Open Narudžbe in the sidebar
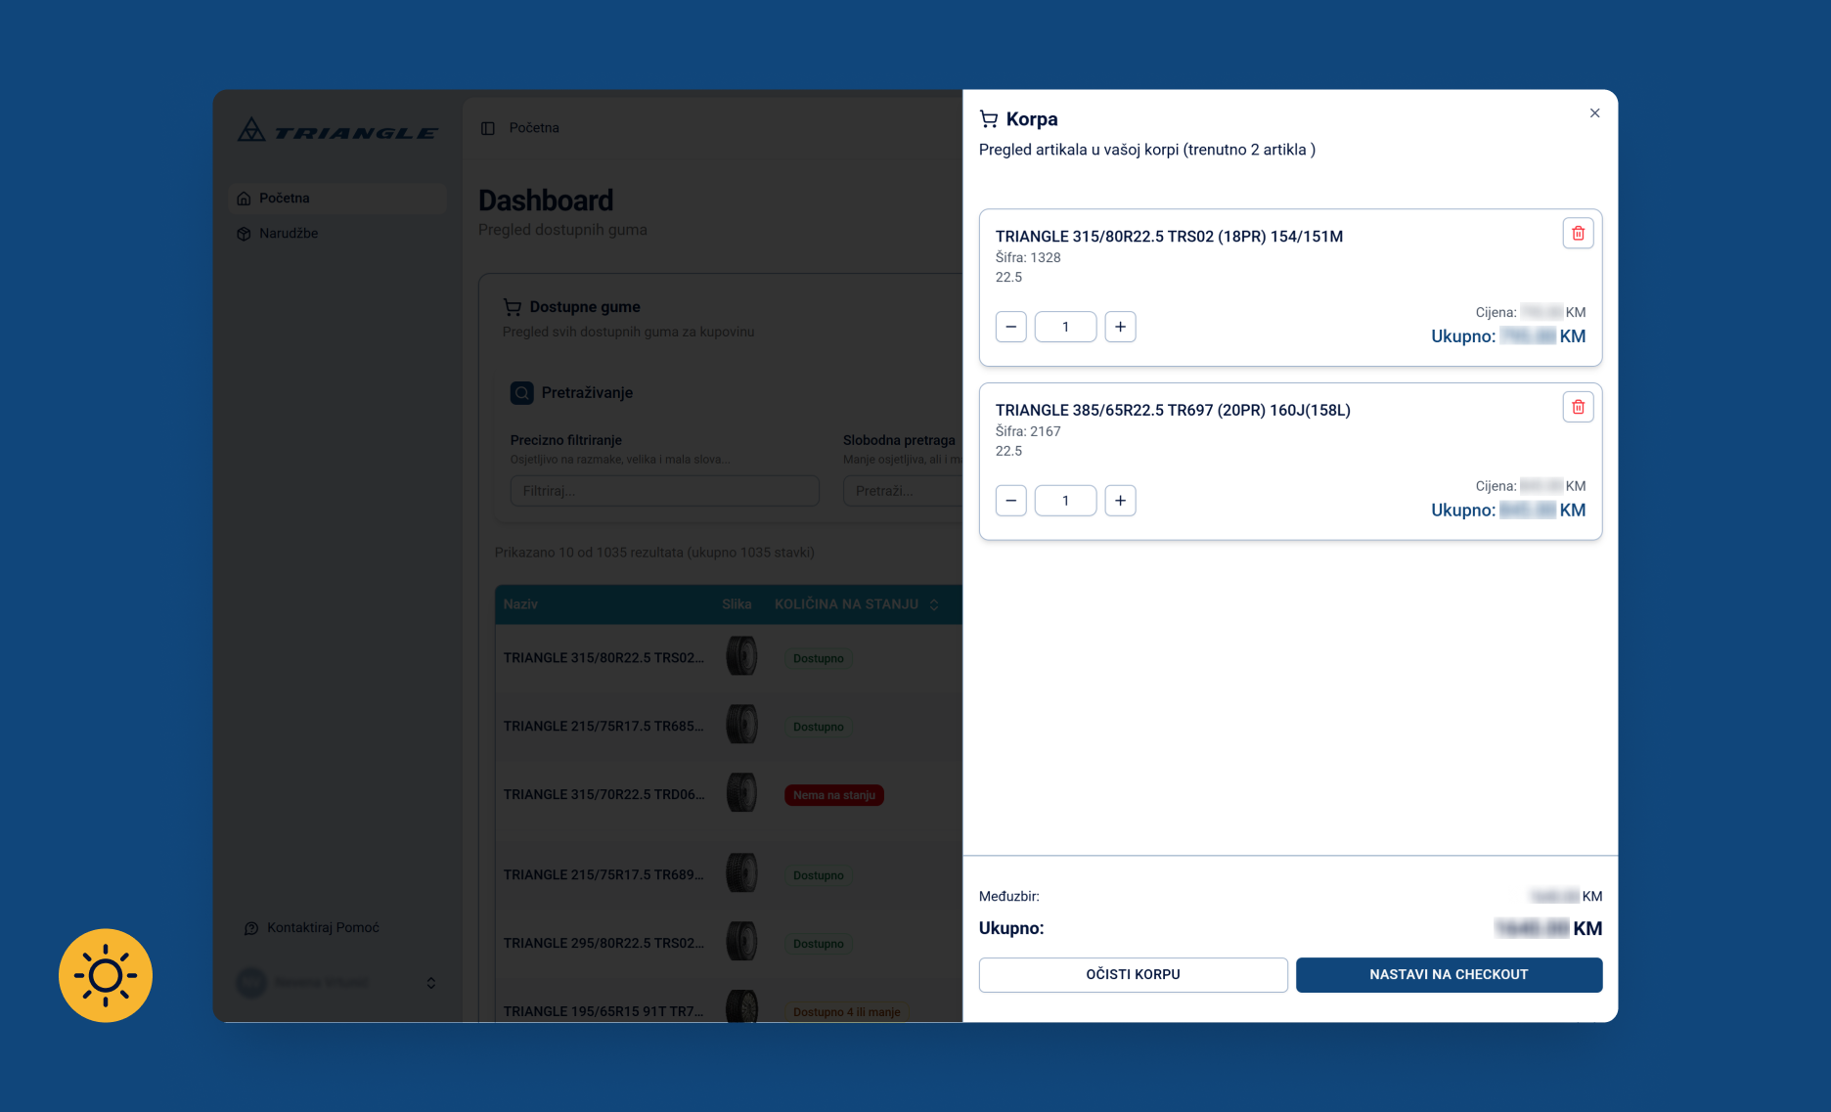This screenshot has width=1831, height=1112. tap(337, 234)
